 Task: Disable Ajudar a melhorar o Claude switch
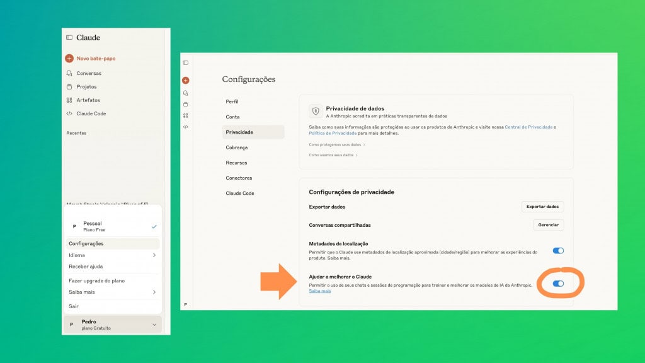pyautogui.click(x=558, y=284)
